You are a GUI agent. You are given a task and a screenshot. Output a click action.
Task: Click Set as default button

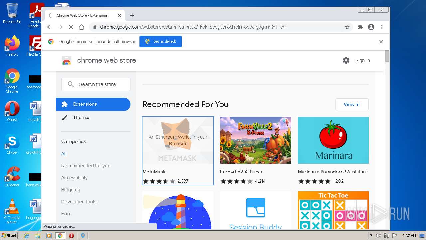(160, 41)
